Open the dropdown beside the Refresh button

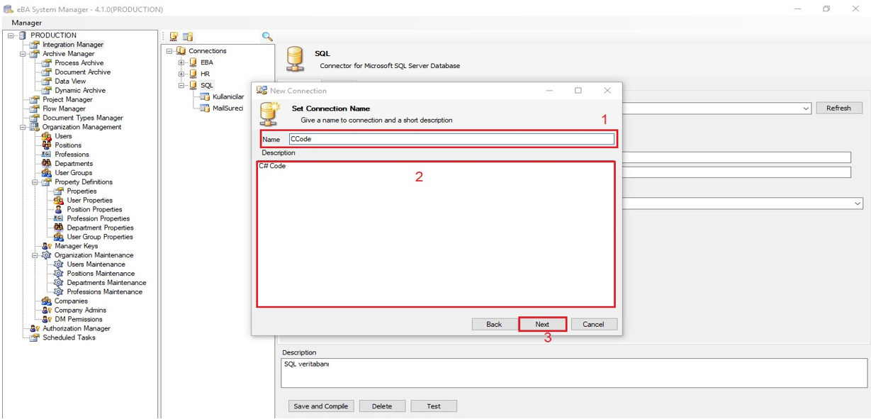(x=806, y=108)
